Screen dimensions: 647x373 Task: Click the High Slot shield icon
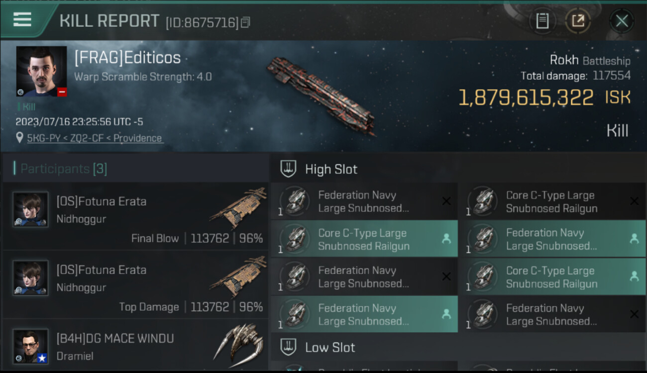tap(288, 169)
